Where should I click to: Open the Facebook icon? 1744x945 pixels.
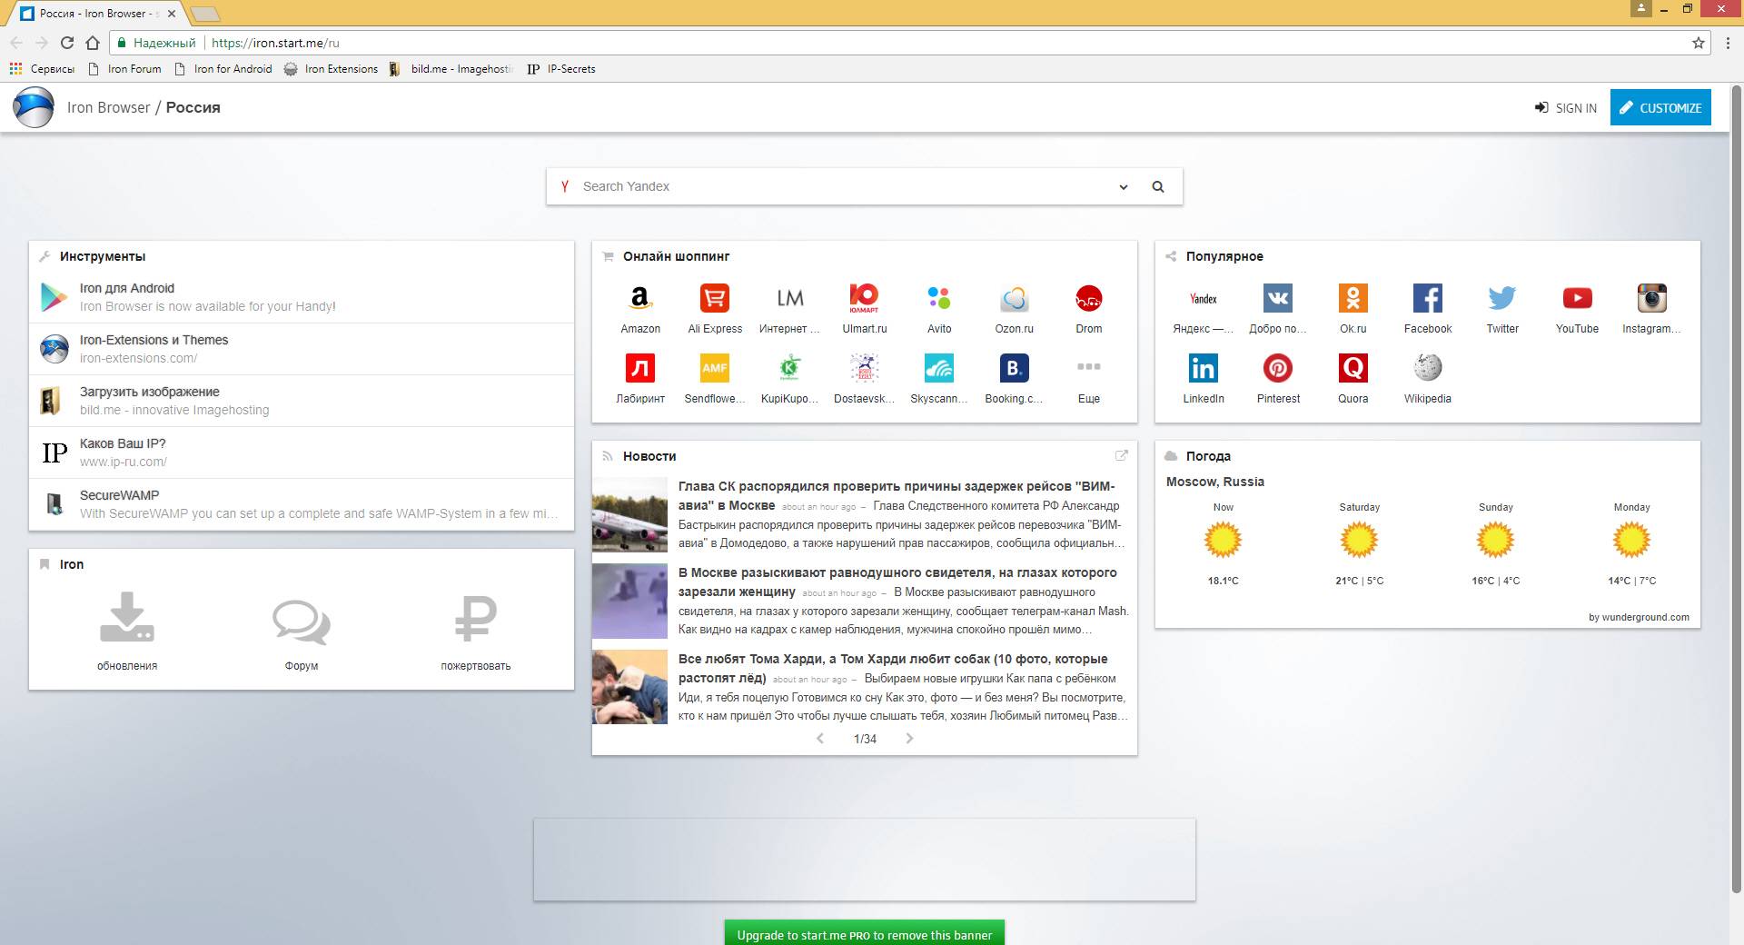pyautogui.click(x=1427, y=298)
